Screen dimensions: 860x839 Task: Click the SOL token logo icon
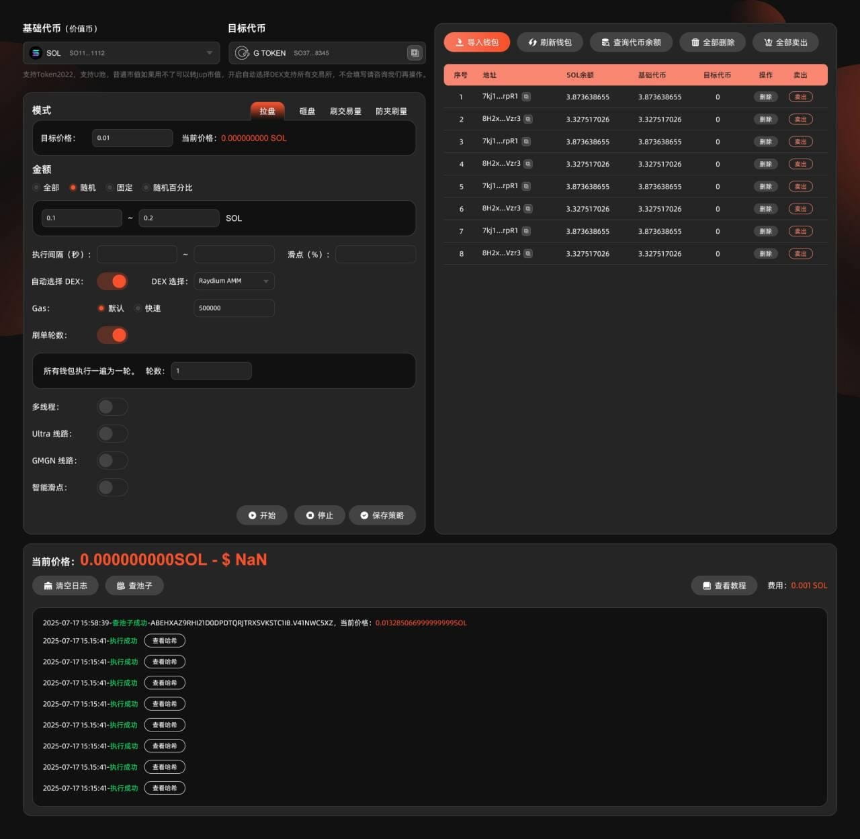point(36,52)
